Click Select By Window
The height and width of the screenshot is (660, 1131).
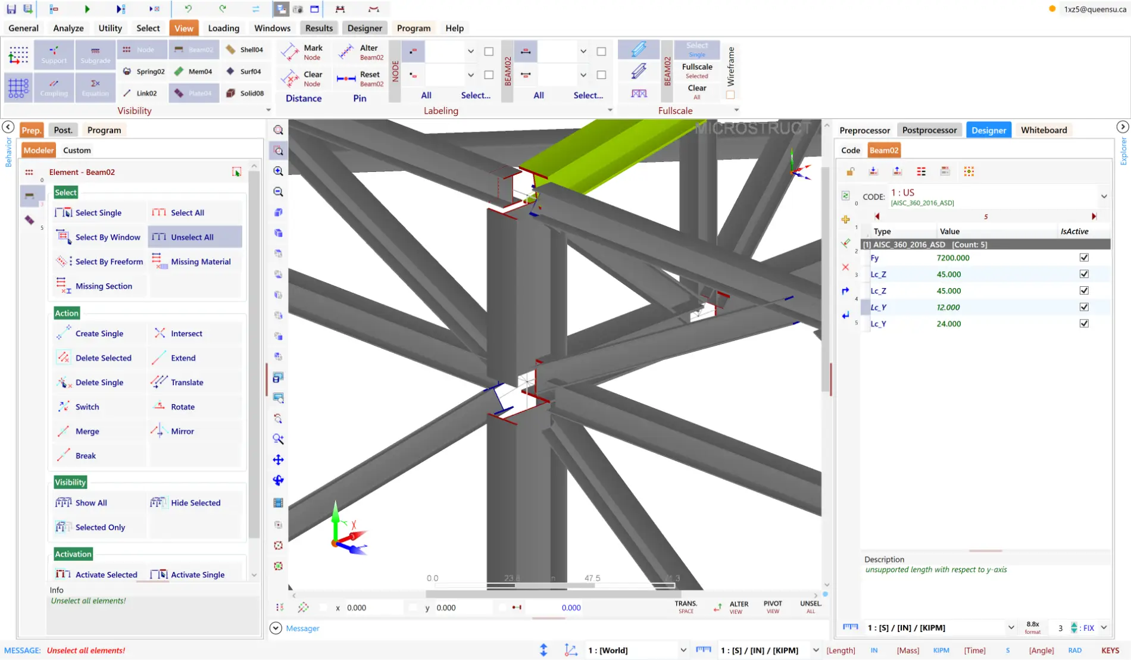pyautogui.click(x=99, y=237)
